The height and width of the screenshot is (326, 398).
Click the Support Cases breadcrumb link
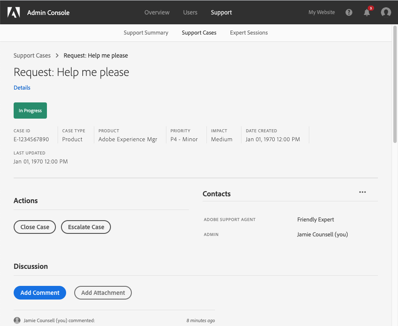tap(32, 55)
